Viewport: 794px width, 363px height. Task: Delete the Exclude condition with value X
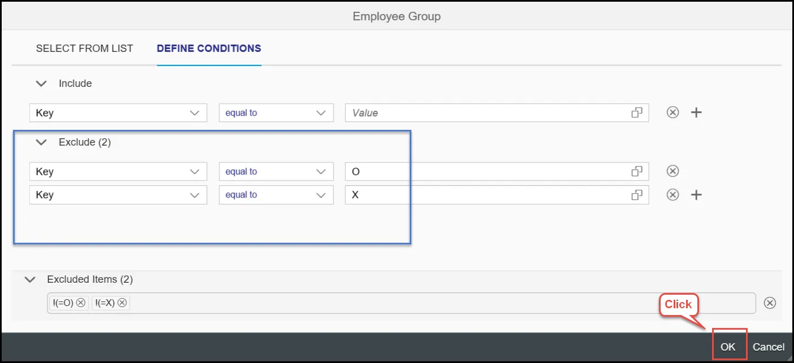click(x=672, y=195)
